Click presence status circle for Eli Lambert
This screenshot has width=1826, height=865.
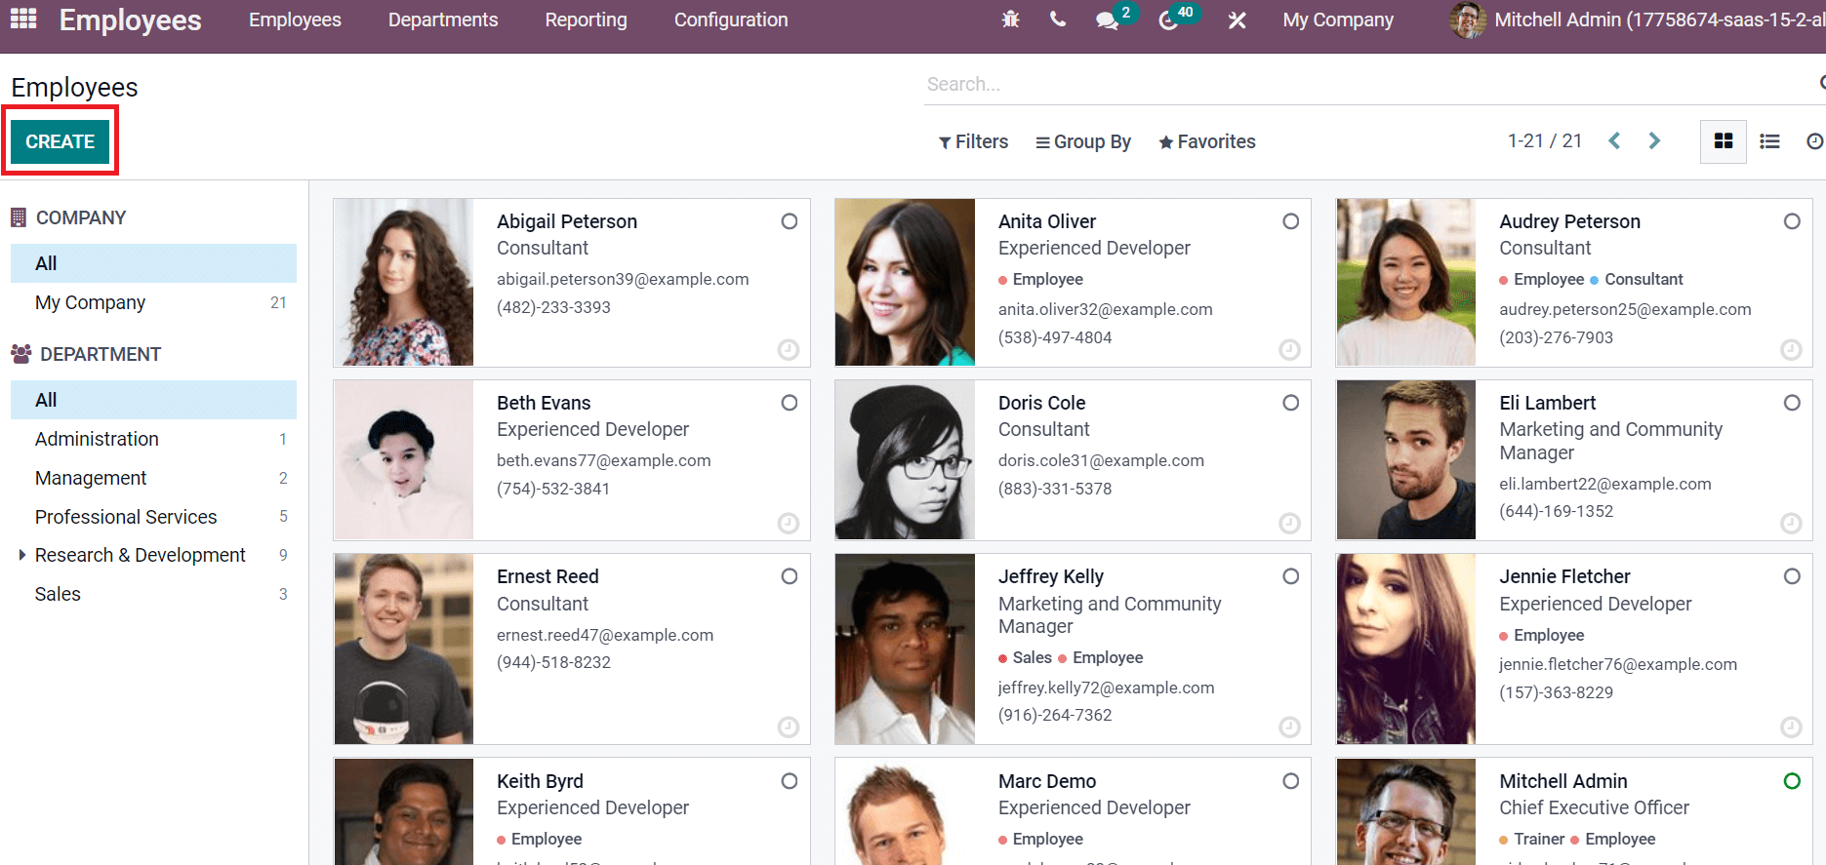[1792, 403]
